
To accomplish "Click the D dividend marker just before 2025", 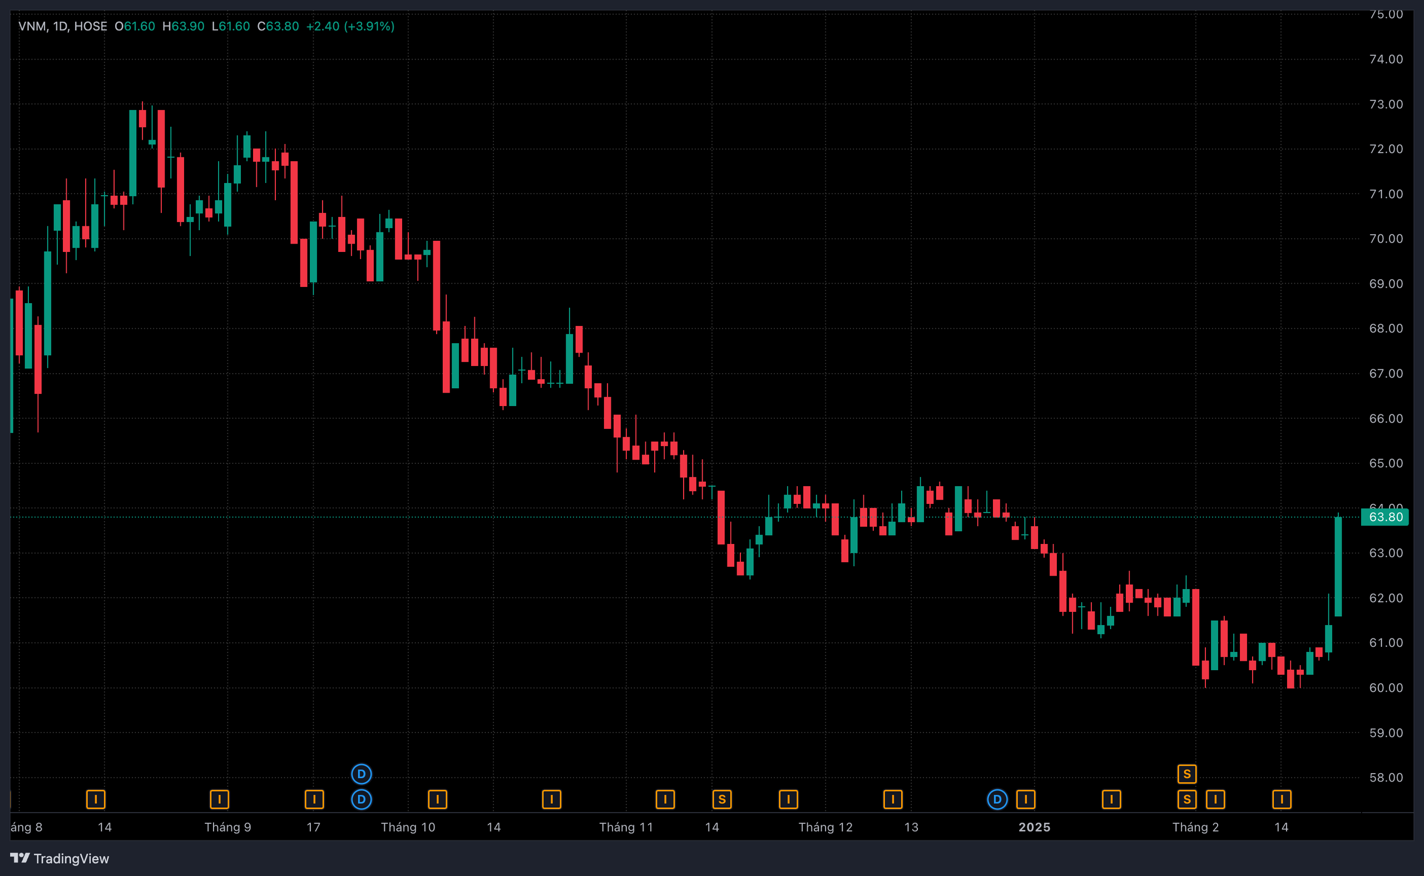I will pyautogui.click(x=997, y=800).
